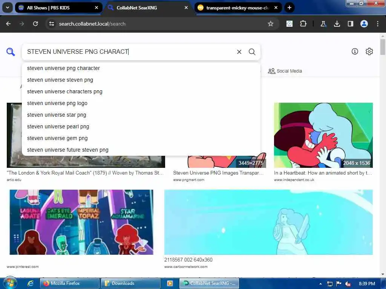View site information icon in address bar
This screenshot has height=289, width=386.
[51, 24]
